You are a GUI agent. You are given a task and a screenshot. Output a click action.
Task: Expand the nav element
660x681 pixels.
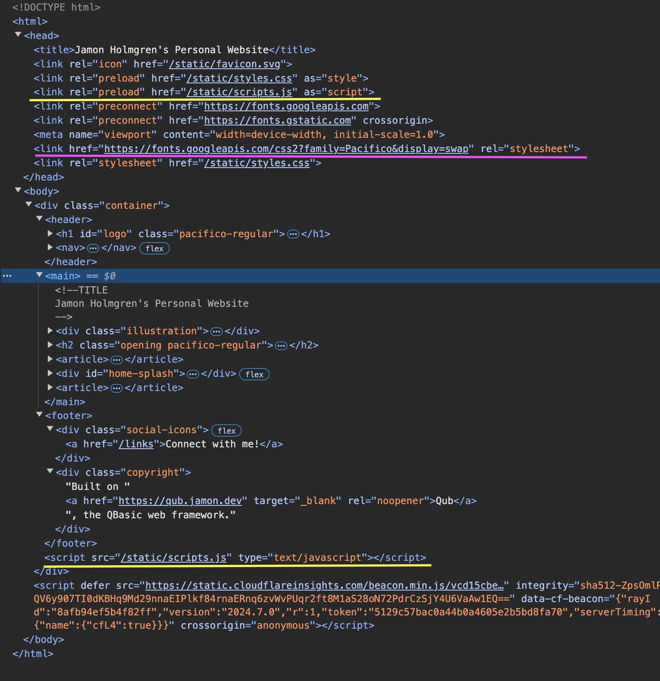pos(50,247)
